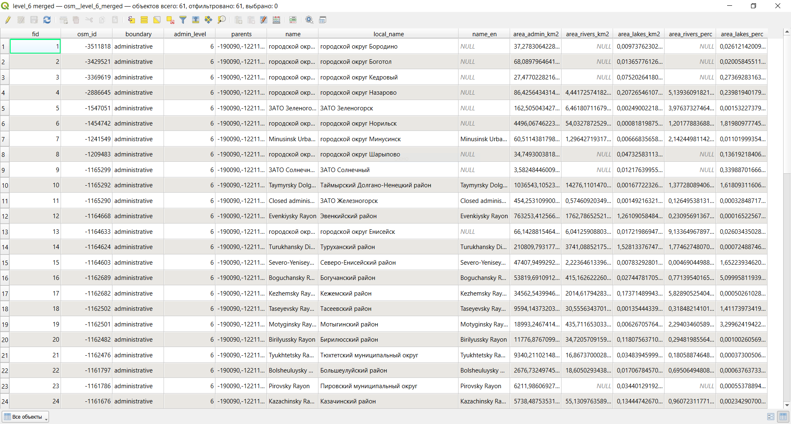791x424 pixels.
Task: Click the funnel filter/select by form icon
Action: click(183, 20)
